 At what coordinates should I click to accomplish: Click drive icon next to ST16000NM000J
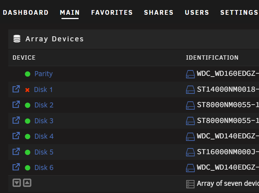190,152
